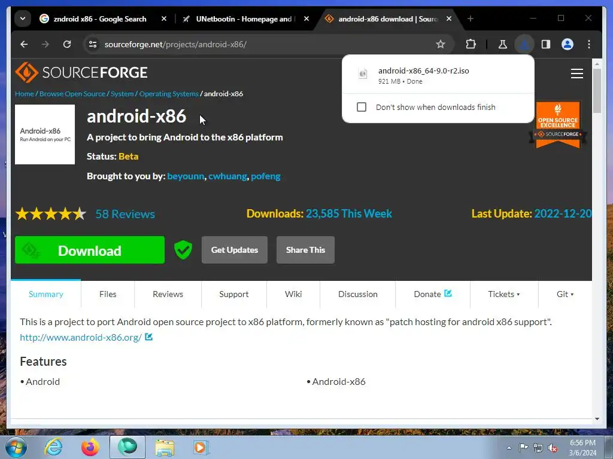Click the external link icon beside Donate
The width and height of the screenshot is (613, 459).
pos(448,293)
